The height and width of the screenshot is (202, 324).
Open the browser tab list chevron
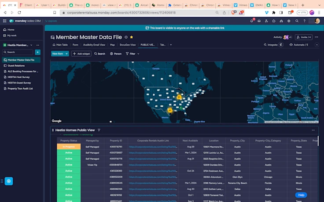[319, 5]
